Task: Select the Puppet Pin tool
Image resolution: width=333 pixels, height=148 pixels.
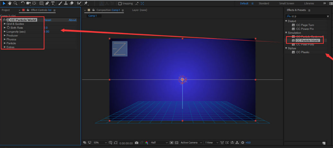Action: pos(86,3)
